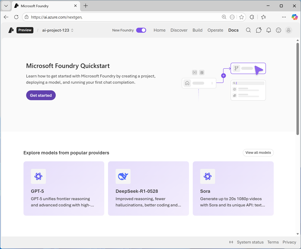Screen dimensions: 301x249
Task: Open the Copilot assistant icon
Action: (258, 30)
